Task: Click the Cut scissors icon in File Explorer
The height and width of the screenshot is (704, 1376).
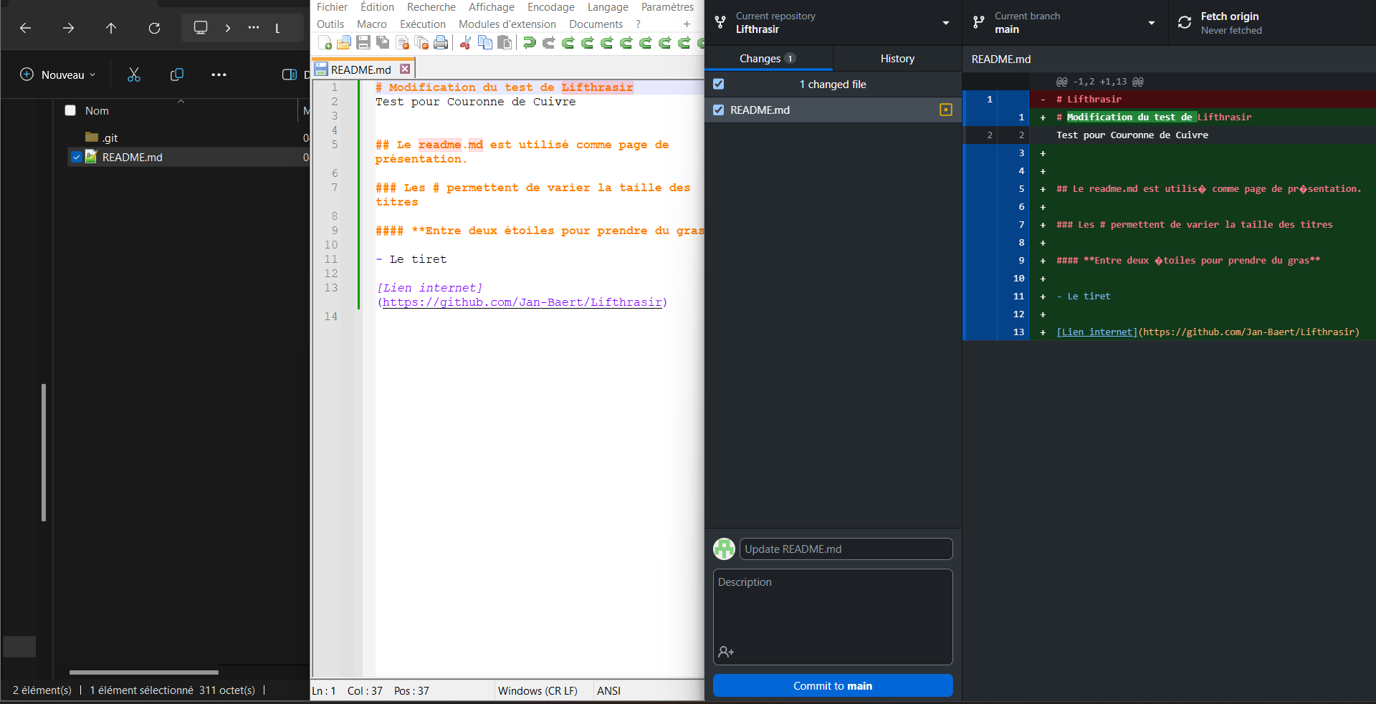Action: (134, 74)
